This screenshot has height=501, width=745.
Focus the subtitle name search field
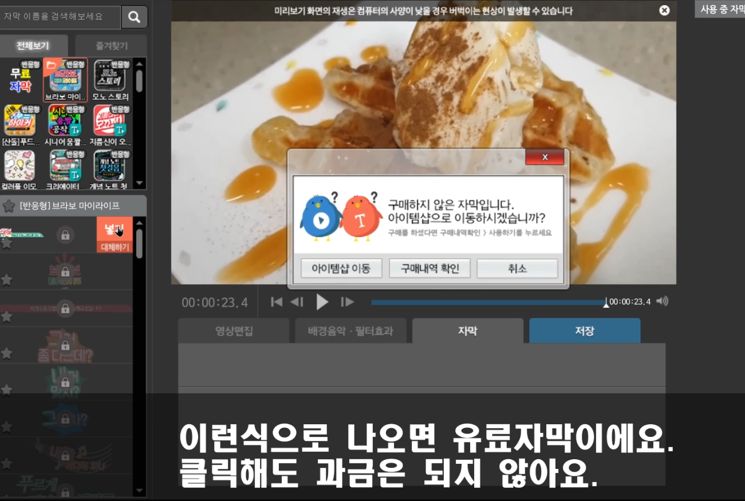[x=60, y=17]
